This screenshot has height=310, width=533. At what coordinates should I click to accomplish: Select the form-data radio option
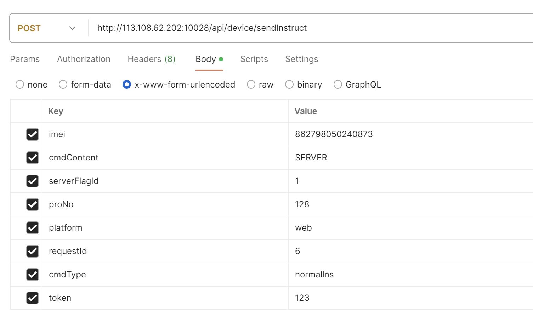tap(63, 85)
